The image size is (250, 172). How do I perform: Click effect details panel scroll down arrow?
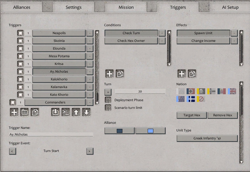click(x=241, y=162)
